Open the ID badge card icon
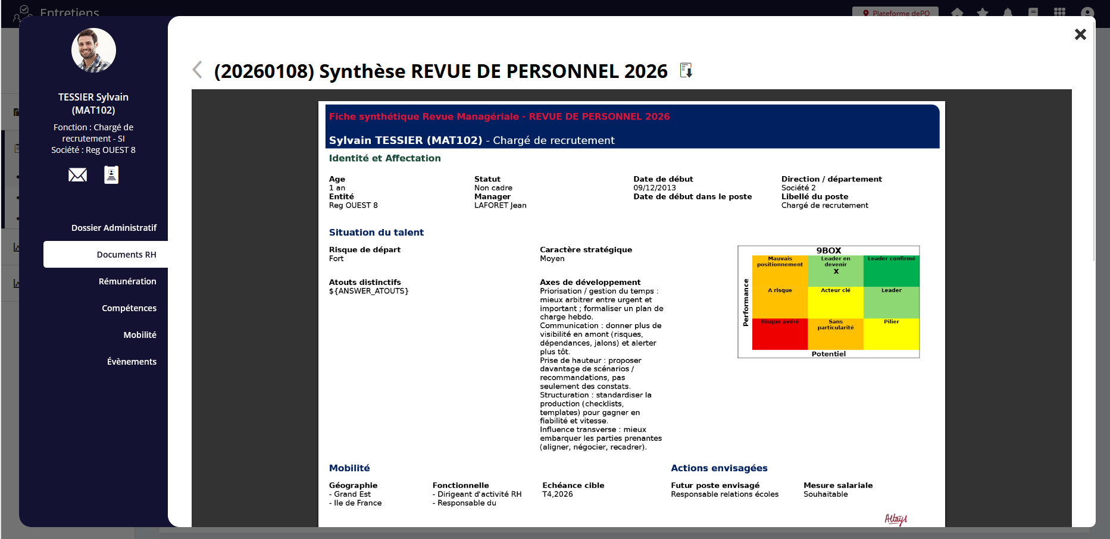The image size is (1110, 539). [x=111, y=175]
